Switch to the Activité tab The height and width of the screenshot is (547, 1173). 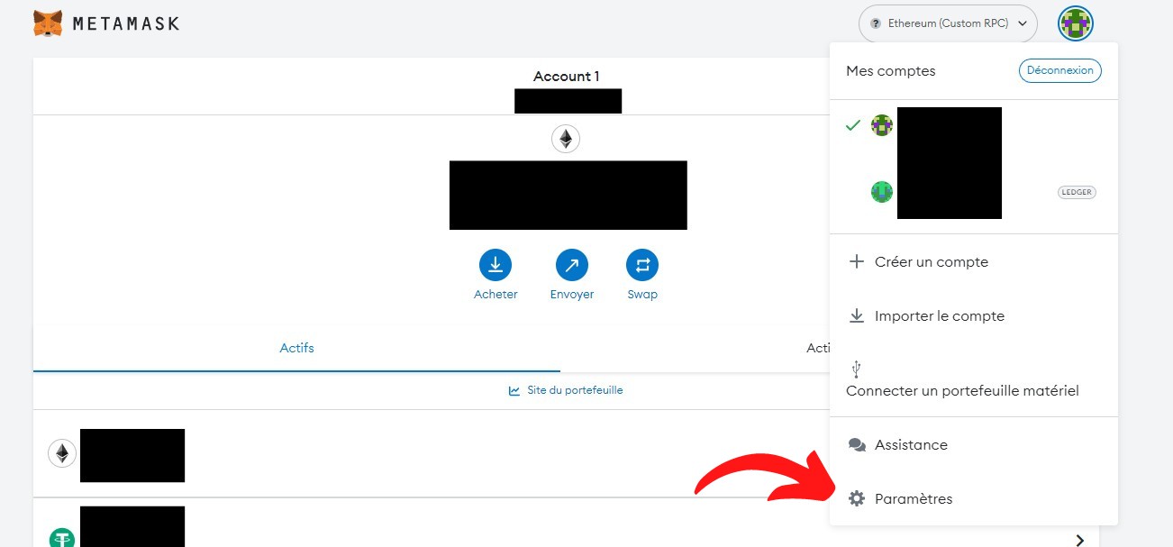817,348
